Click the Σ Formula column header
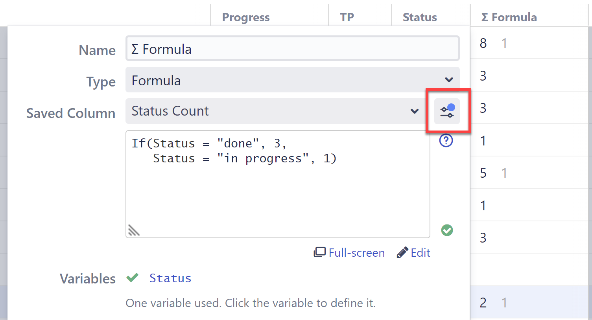Screen dimensions: 592x320 [509, 17]
